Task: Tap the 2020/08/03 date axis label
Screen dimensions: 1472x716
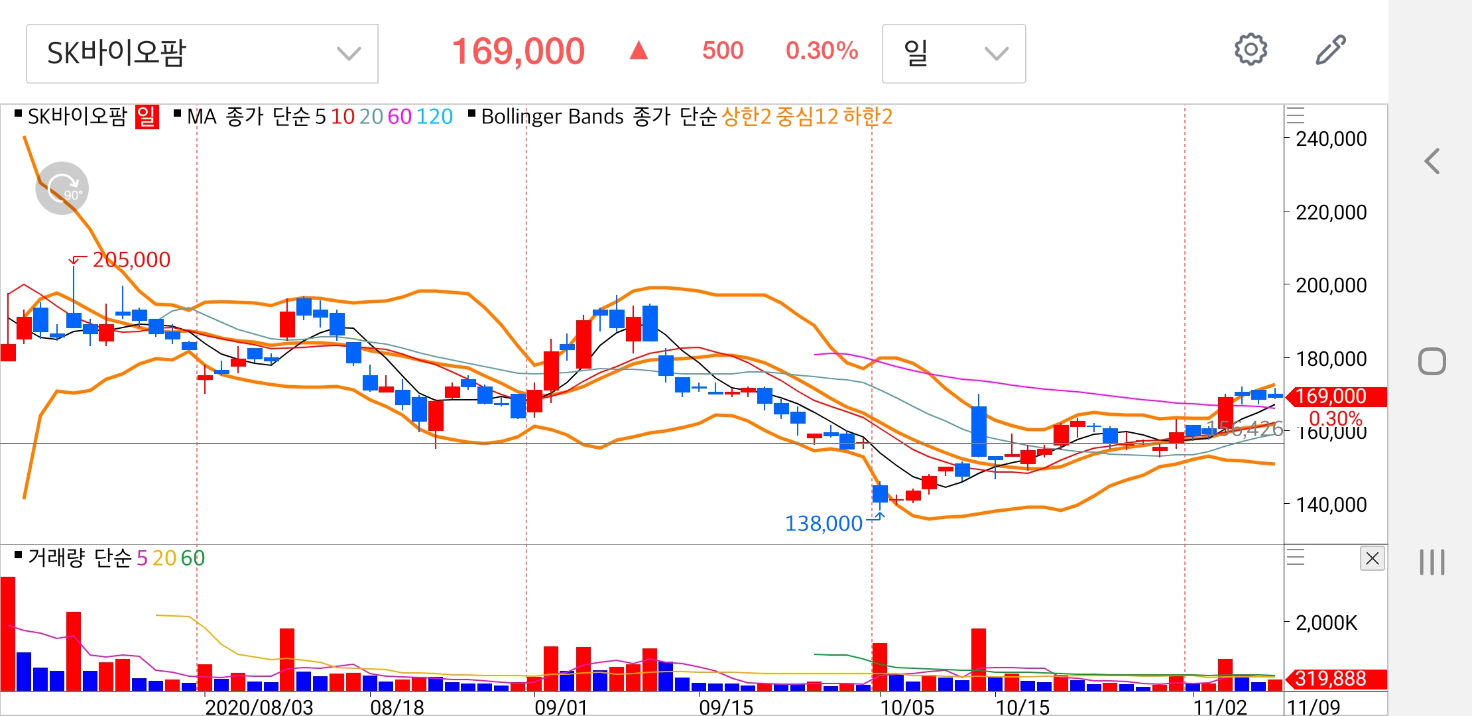Action: point(259,707)
